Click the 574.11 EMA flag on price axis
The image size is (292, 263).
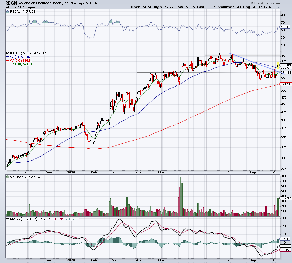[x=286, y=72]
